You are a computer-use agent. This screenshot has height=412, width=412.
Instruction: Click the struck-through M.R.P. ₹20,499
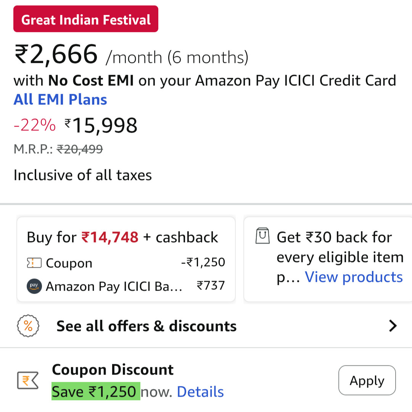pos(80,149)
